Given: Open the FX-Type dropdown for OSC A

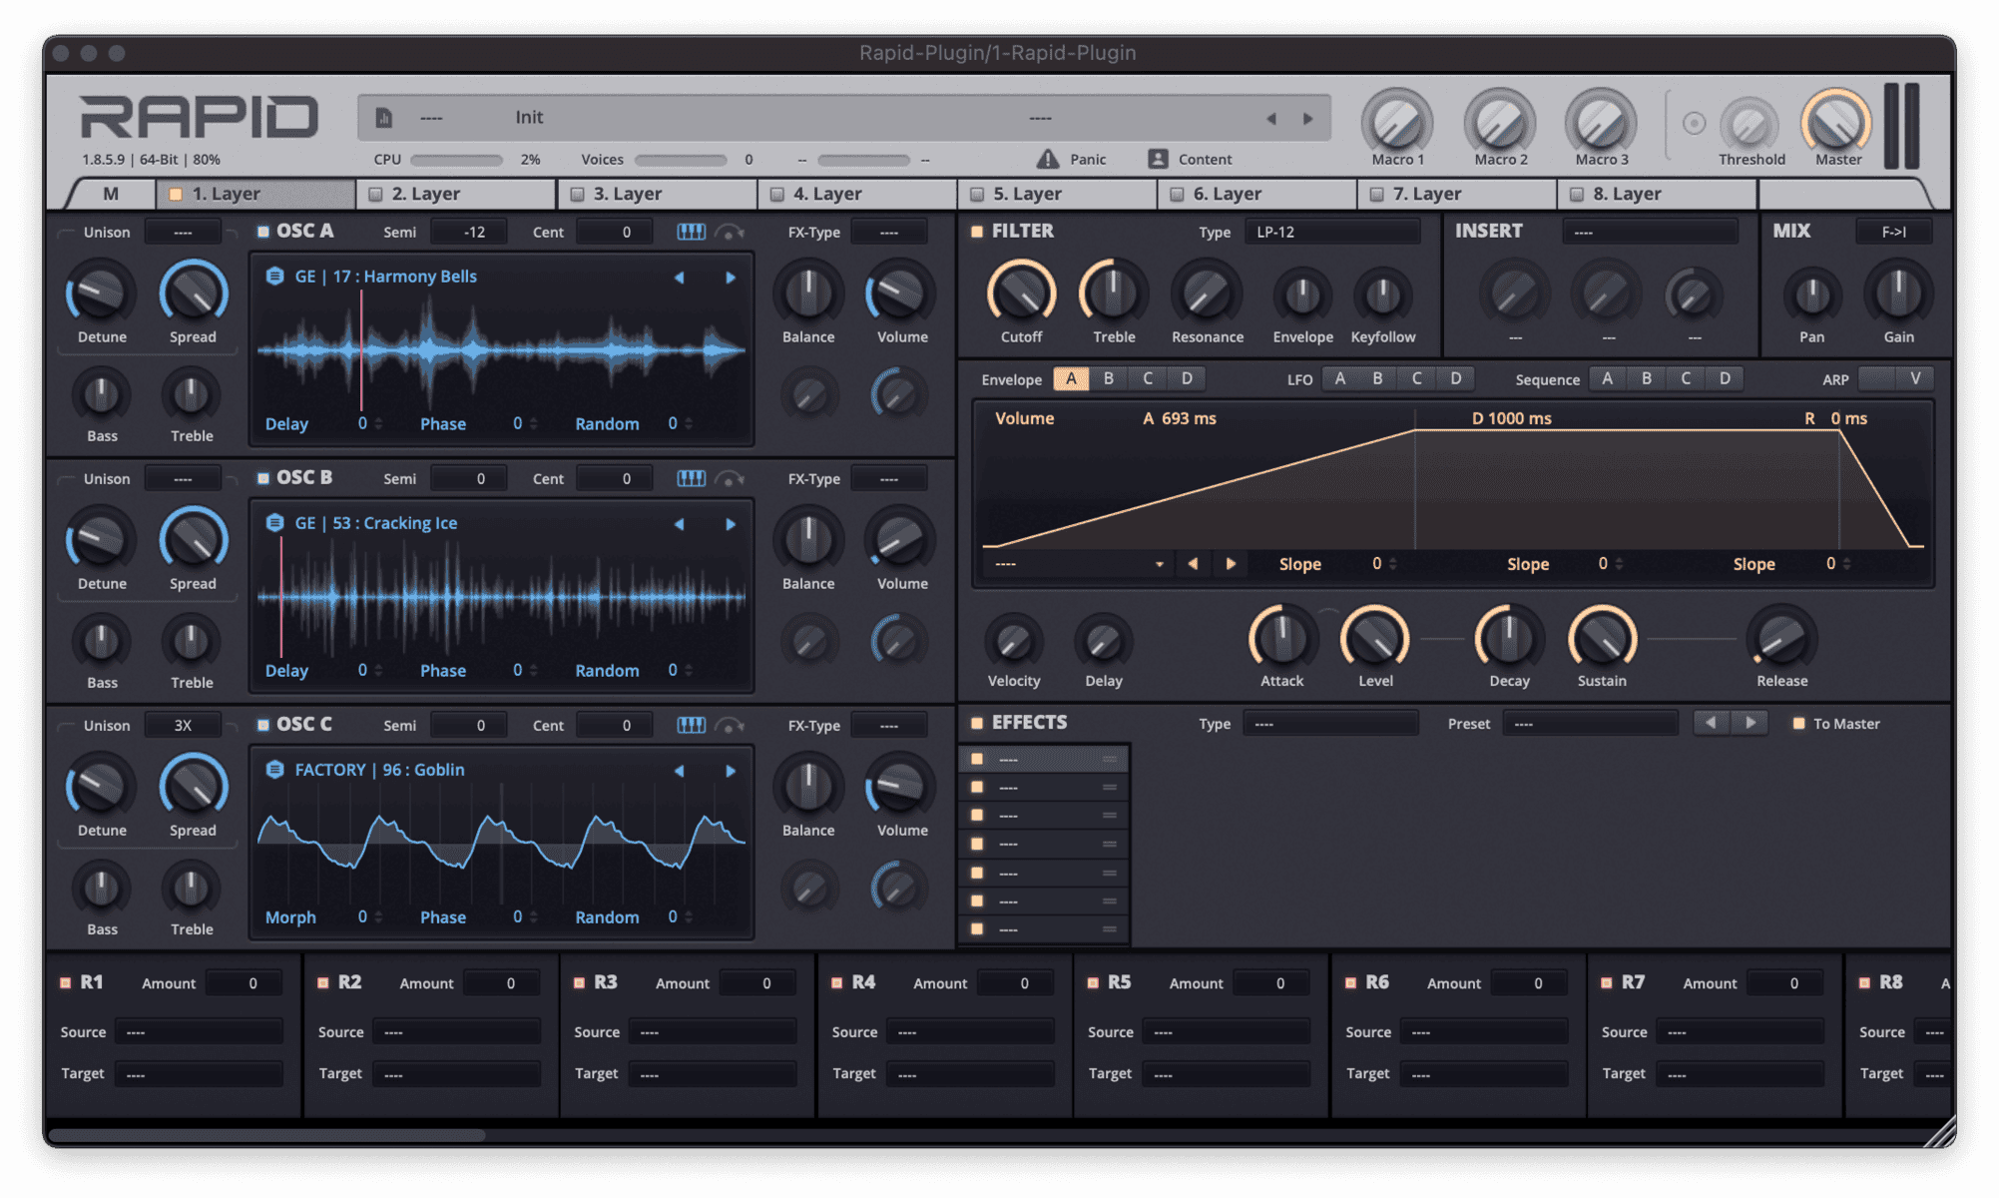Looking at the screenshot, I should click(888, 231).
